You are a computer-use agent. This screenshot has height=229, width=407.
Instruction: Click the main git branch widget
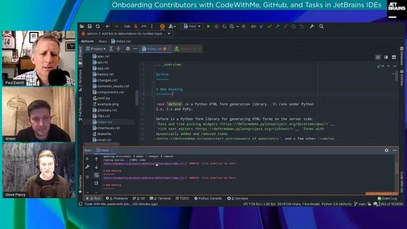[x=361, y=204]
